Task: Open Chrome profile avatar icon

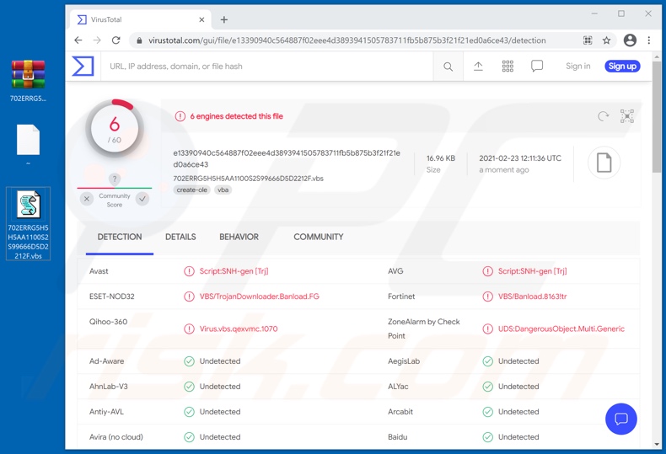Action: 630,40
